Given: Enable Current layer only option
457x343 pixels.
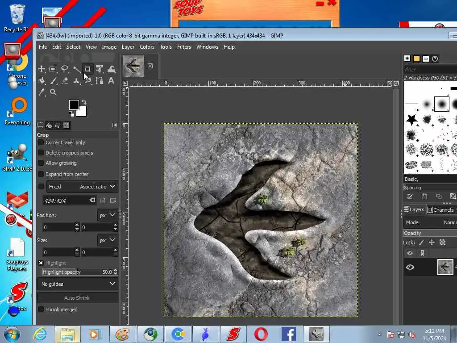Looking at the screenshot, I should [x=41, y=142].
